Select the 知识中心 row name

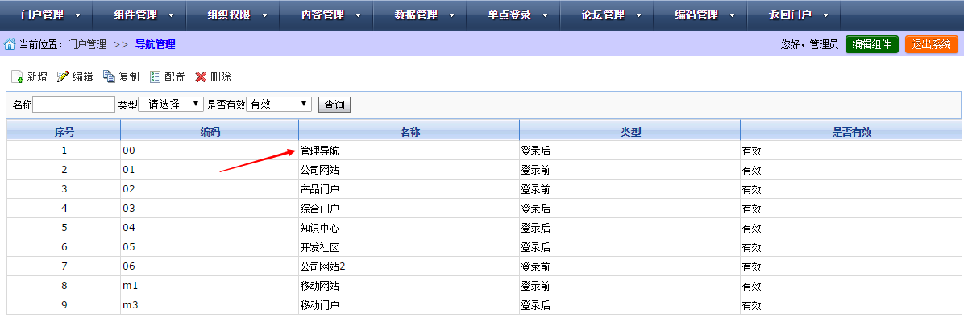(320, 228)
